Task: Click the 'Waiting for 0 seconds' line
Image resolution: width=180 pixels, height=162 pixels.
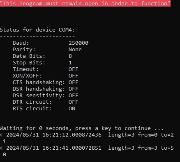Action: [82, 128]
